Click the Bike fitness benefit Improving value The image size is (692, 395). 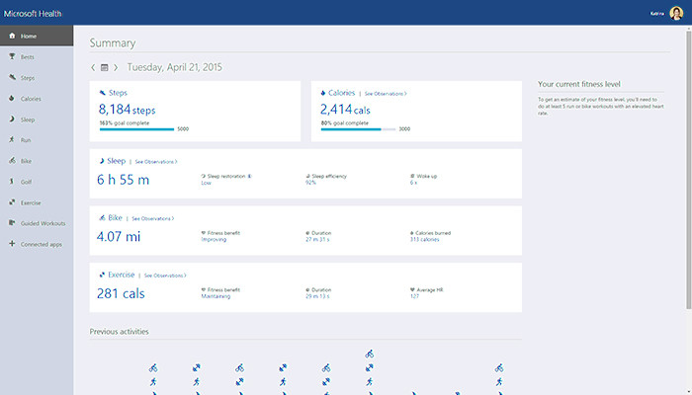pos(215,239)
